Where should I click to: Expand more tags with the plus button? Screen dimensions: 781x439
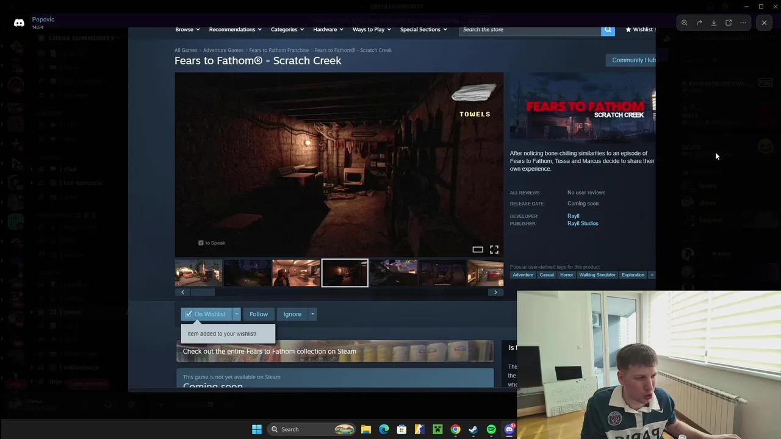[x=652, y=275]
